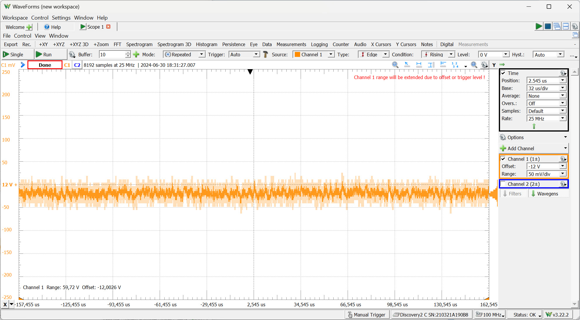The height and width of the screenshot is (320, 580).
Task: Click the green run arrow in the top-right corner
Action: [539, 26]
